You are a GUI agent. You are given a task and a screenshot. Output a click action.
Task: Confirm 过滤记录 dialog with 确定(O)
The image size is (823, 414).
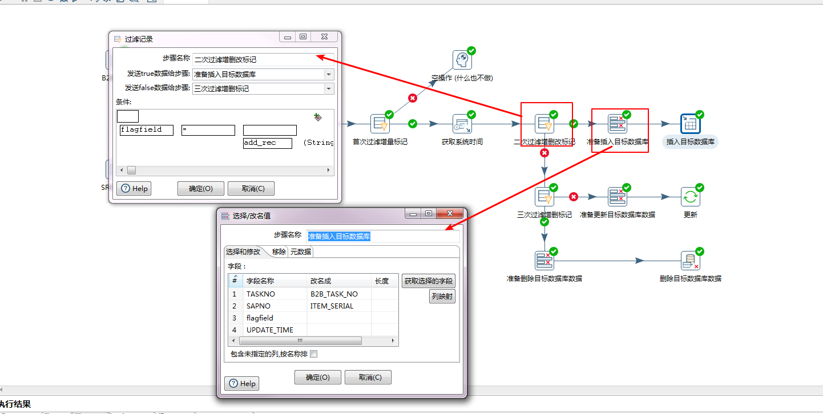(x=201, y=189)
